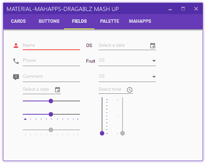Open the Buttons tab

tap(49, 21)
